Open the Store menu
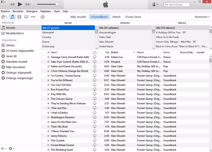The image size is (212, 152). tap(57, 11)
